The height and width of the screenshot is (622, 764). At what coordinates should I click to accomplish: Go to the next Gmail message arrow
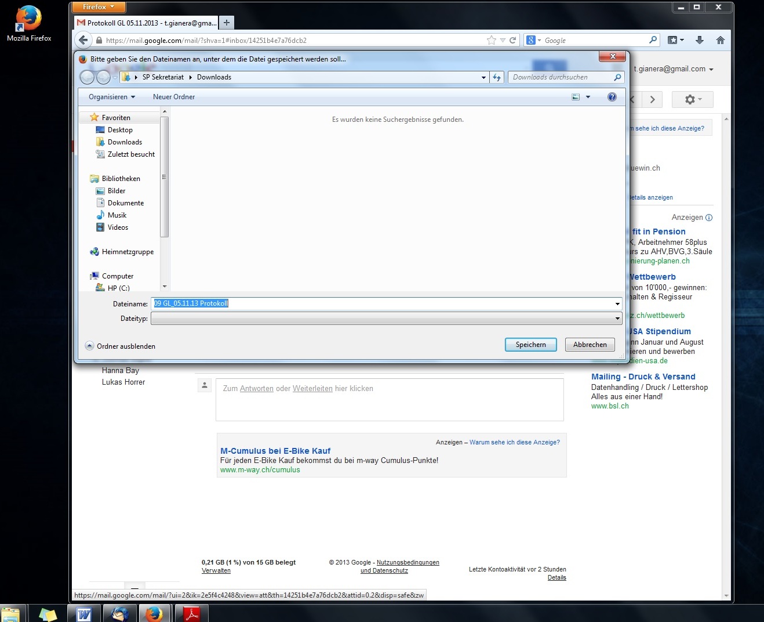point(653,99)
